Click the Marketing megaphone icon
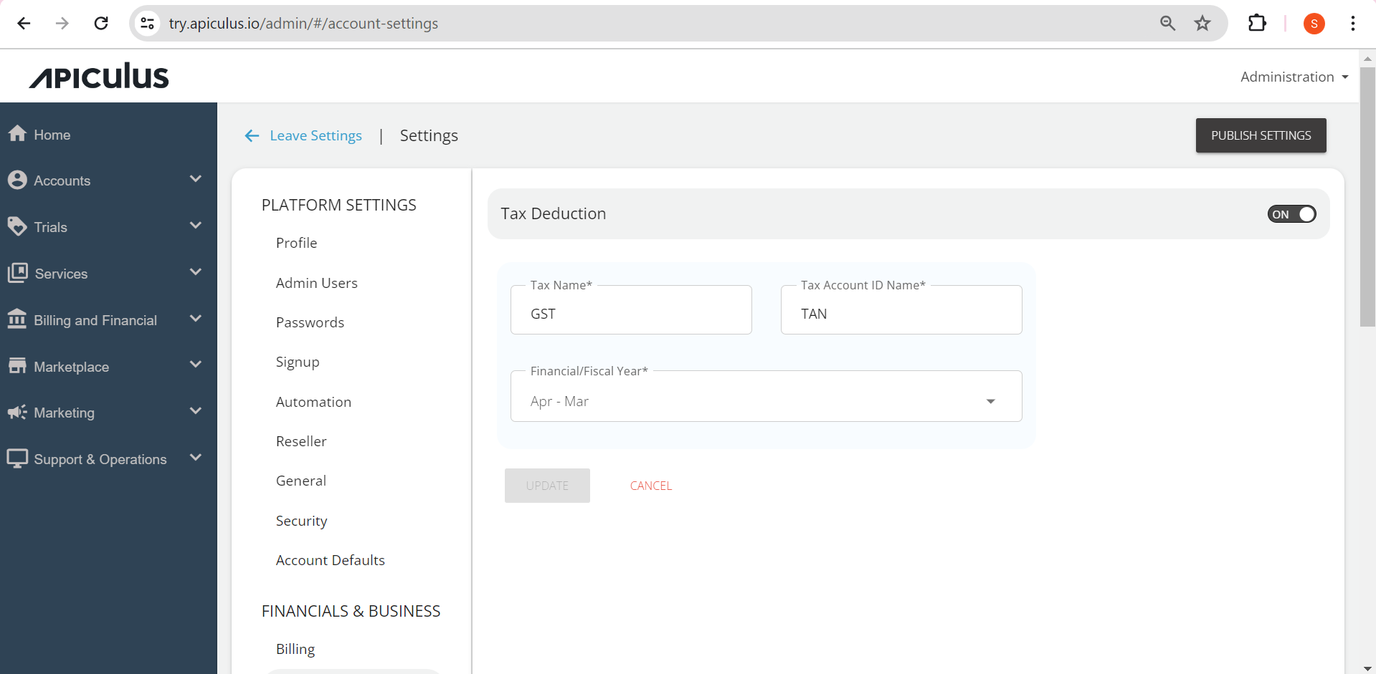The image size is (1376, 674). click(17, 412)
